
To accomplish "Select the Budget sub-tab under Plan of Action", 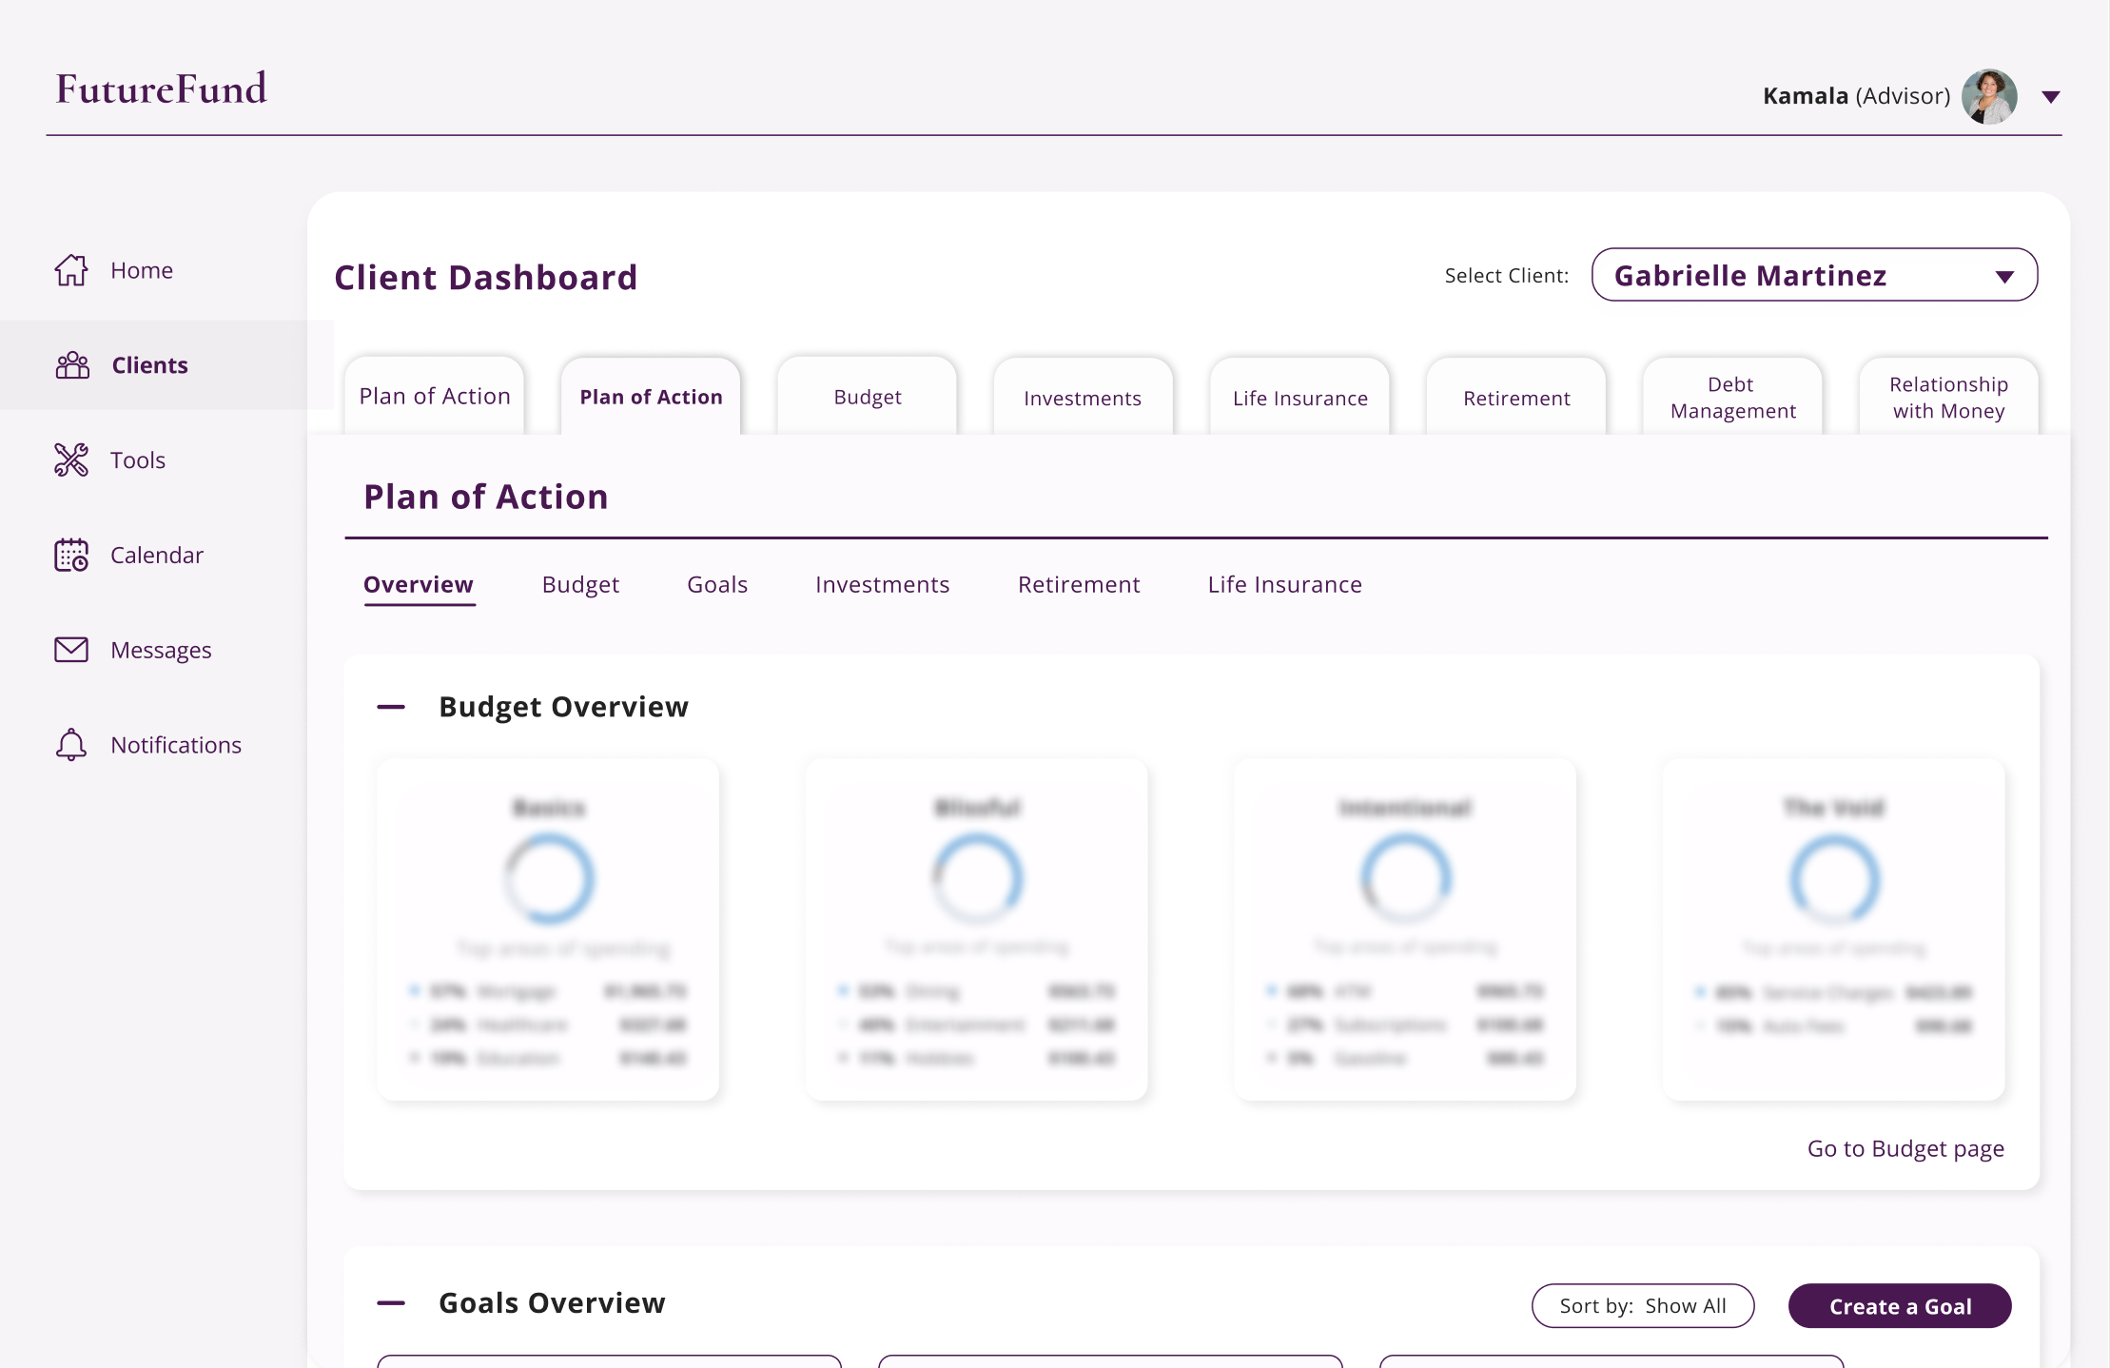I will click(x=580, y=585).
